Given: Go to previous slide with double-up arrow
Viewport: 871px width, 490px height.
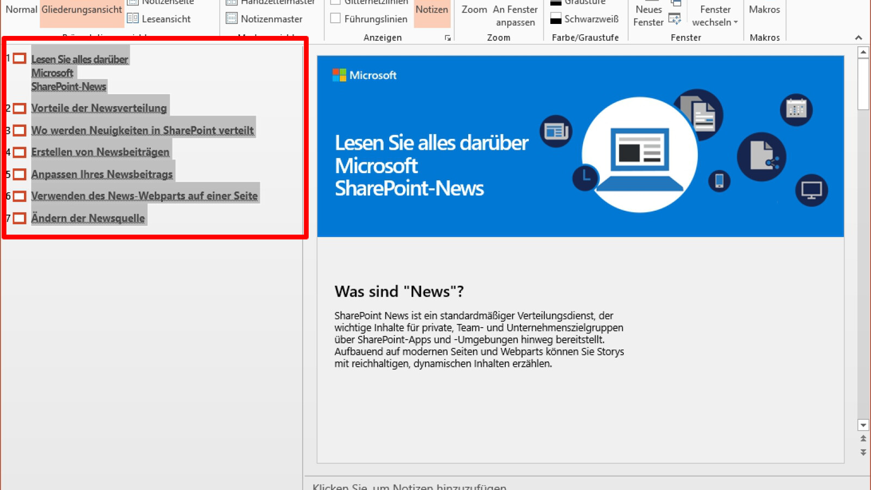Looking at the screenshot, I should [x=863, y=439].
